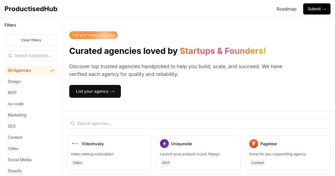
Task: Enable the MVP category filter
Action: tap(12, 93)
